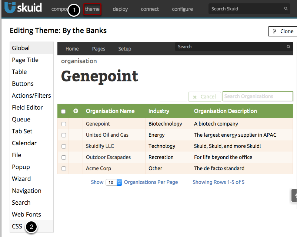Switch to the deploy tab
The width and height of the screenshot is (297, 237).
click(120, 9)
